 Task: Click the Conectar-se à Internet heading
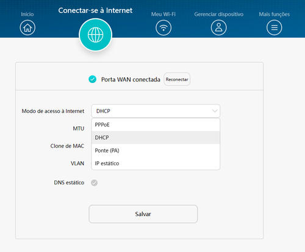[95, 10]
